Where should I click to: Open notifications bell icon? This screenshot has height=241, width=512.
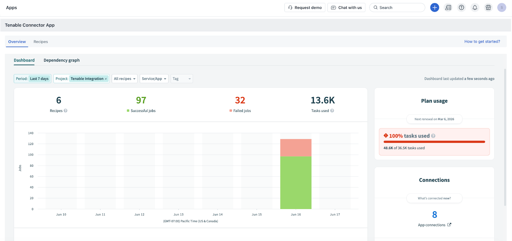475,7
